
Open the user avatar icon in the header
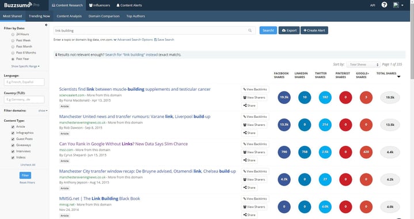tap(396, 5)
